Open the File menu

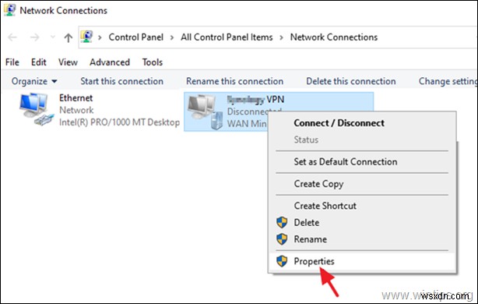pos(12,62)
